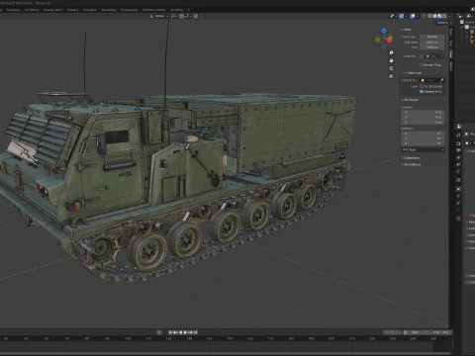Toggle the auto keying record button

click(159, 332)
